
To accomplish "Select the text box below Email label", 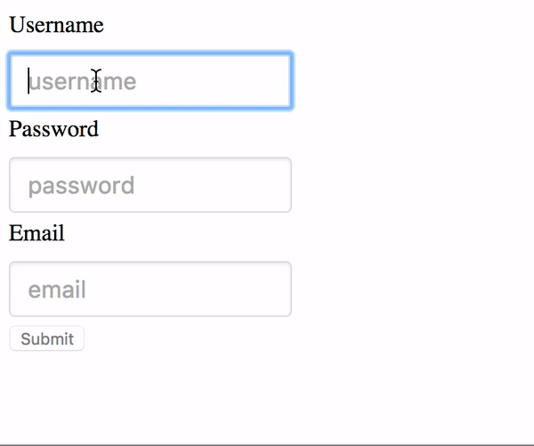I will 150,289.
